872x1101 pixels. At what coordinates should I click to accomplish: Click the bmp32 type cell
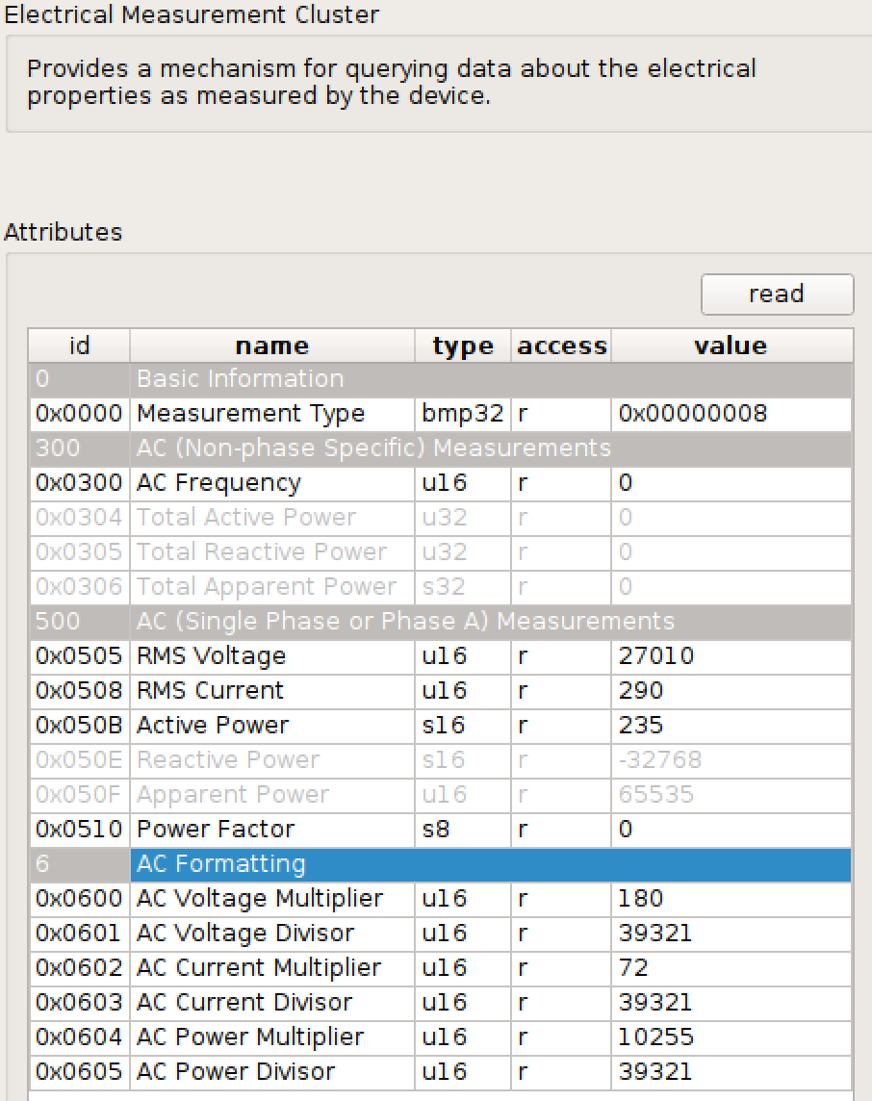click(463, 414)
